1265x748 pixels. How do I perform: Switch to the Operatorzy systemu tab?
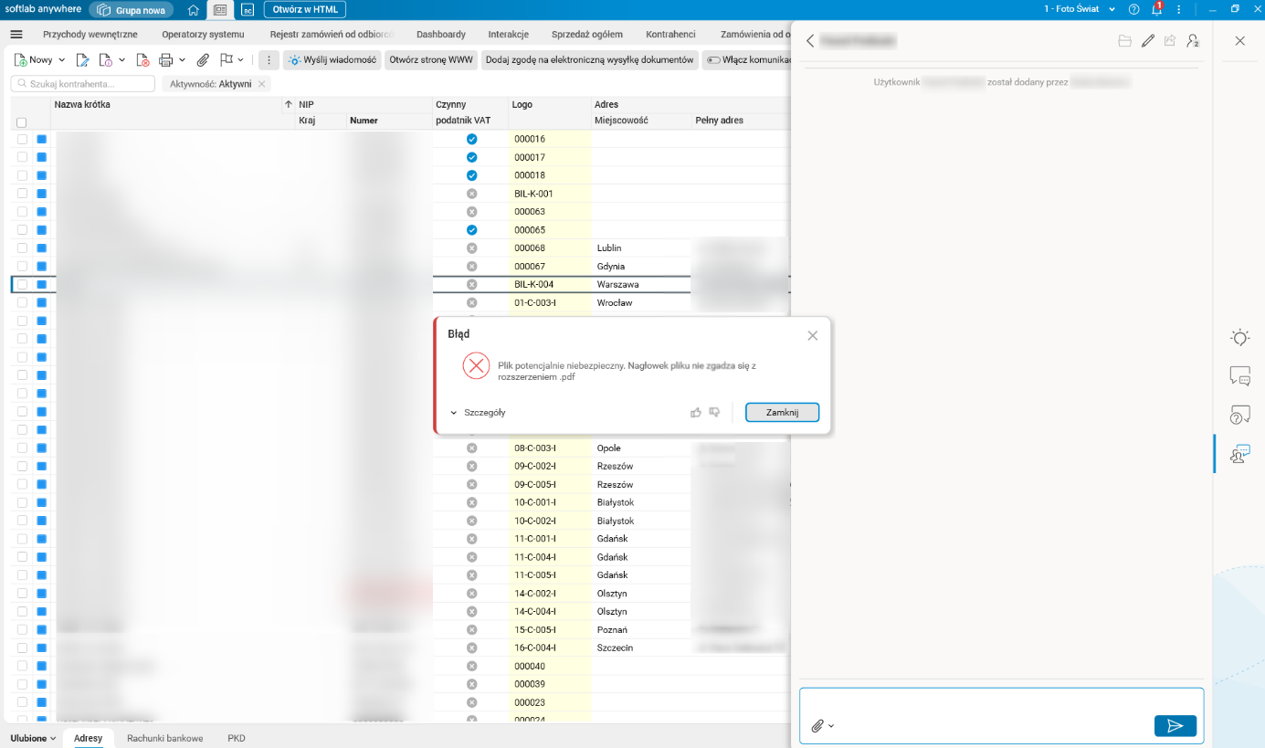tap(203, 35)
